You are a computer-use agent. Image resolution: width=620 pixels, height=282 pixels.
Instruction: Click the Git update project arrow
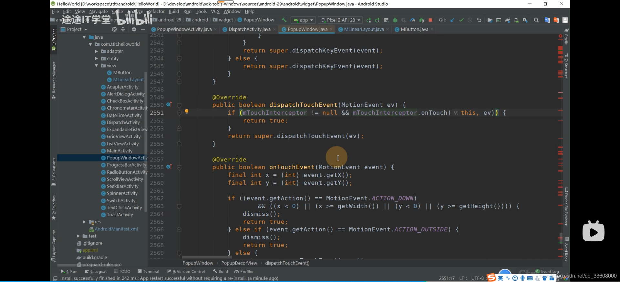(x=452, y=20)
